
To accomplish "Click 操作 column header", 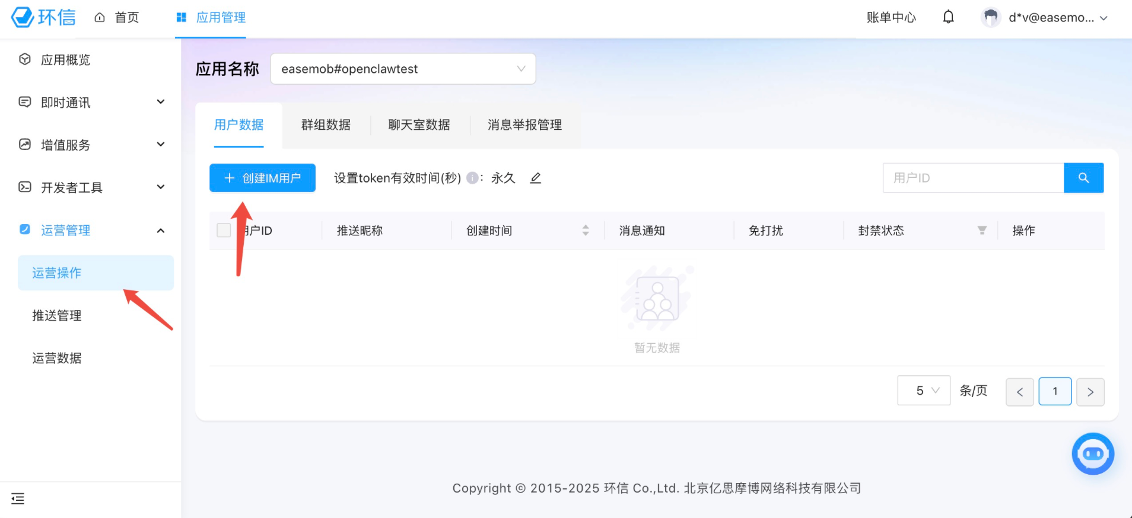I will (1023, 231).
